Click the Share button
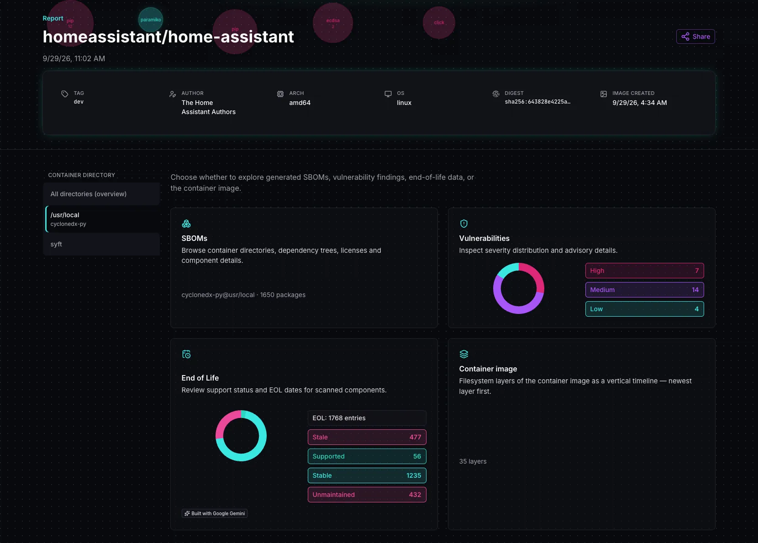 (695, 37)
